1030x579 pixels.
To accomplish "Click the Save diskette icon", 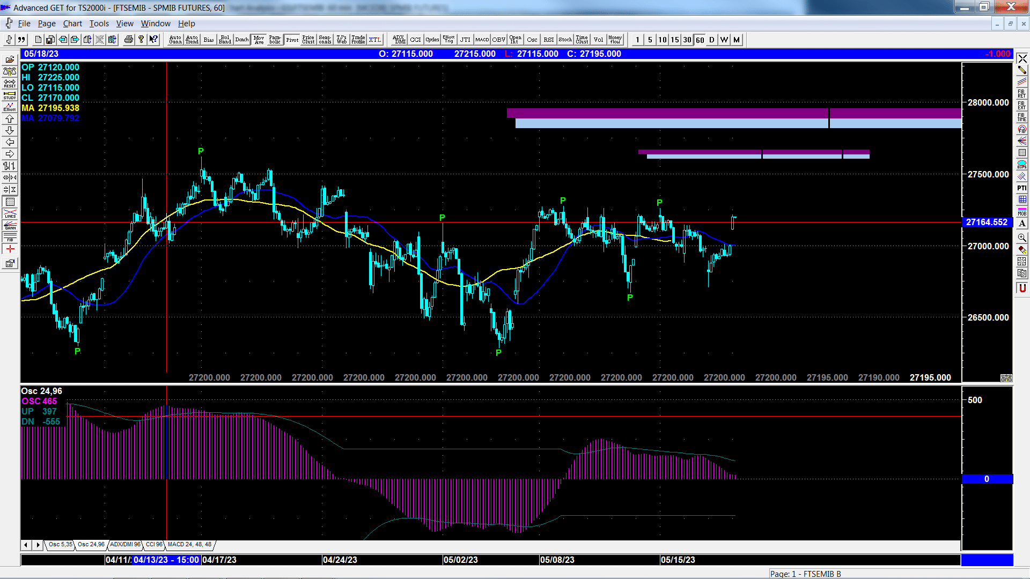I will tap(50, 40).
